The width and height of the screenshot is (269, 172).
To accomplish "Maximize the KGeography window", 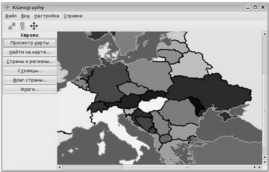I will 255,7.
